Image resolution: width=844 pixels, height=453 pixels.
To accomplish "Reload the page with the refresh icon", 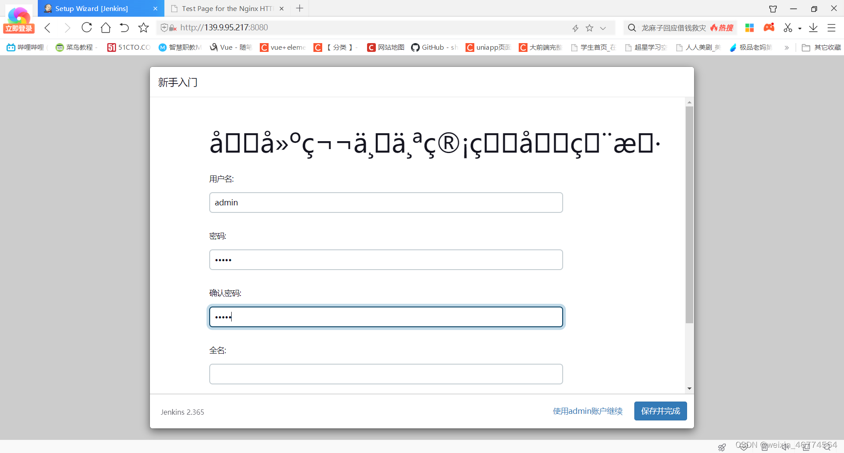I will [87, 27].
